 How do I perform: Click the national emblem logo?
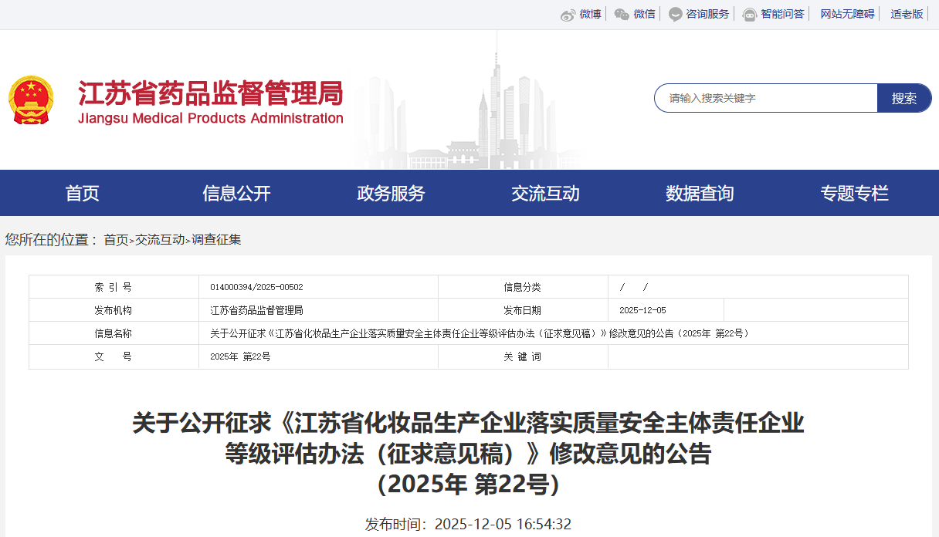[x=32, y=100]
